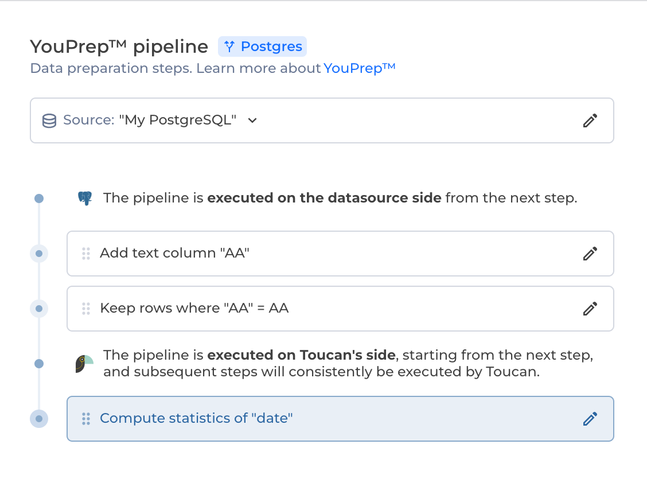Grab the drag handle of Add text column

(x=86, y=254)
